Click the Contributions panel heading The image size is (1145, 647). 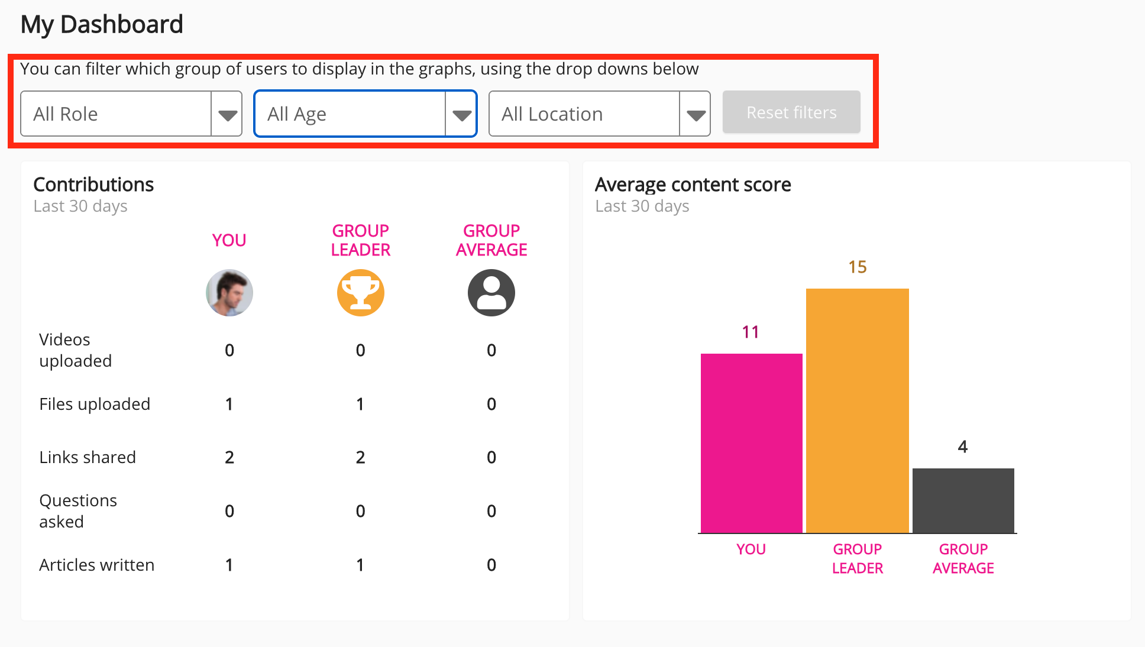[93, 185]
